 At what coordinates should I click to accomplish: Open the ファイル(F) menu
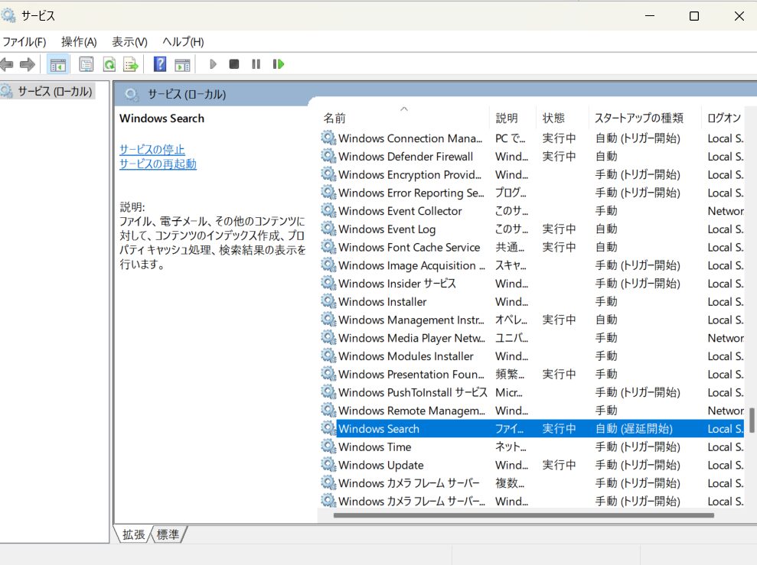pos(24,42)
